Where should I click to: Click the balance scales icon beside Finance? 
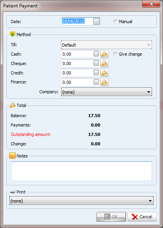(x=104, y=82)
